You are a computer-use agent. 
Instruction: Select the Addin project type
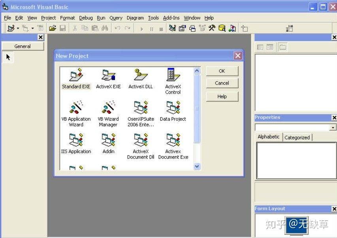click(108, 144)
